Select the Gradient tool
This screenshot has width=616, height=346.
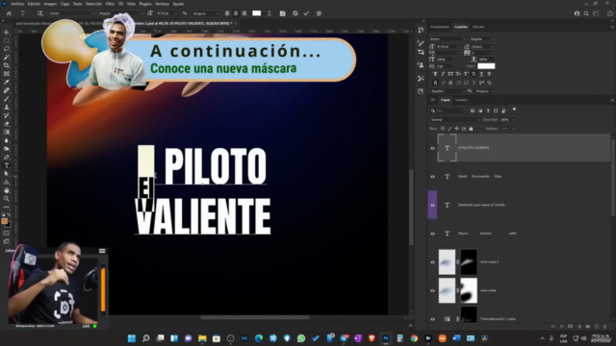click(x=7, y=133)
